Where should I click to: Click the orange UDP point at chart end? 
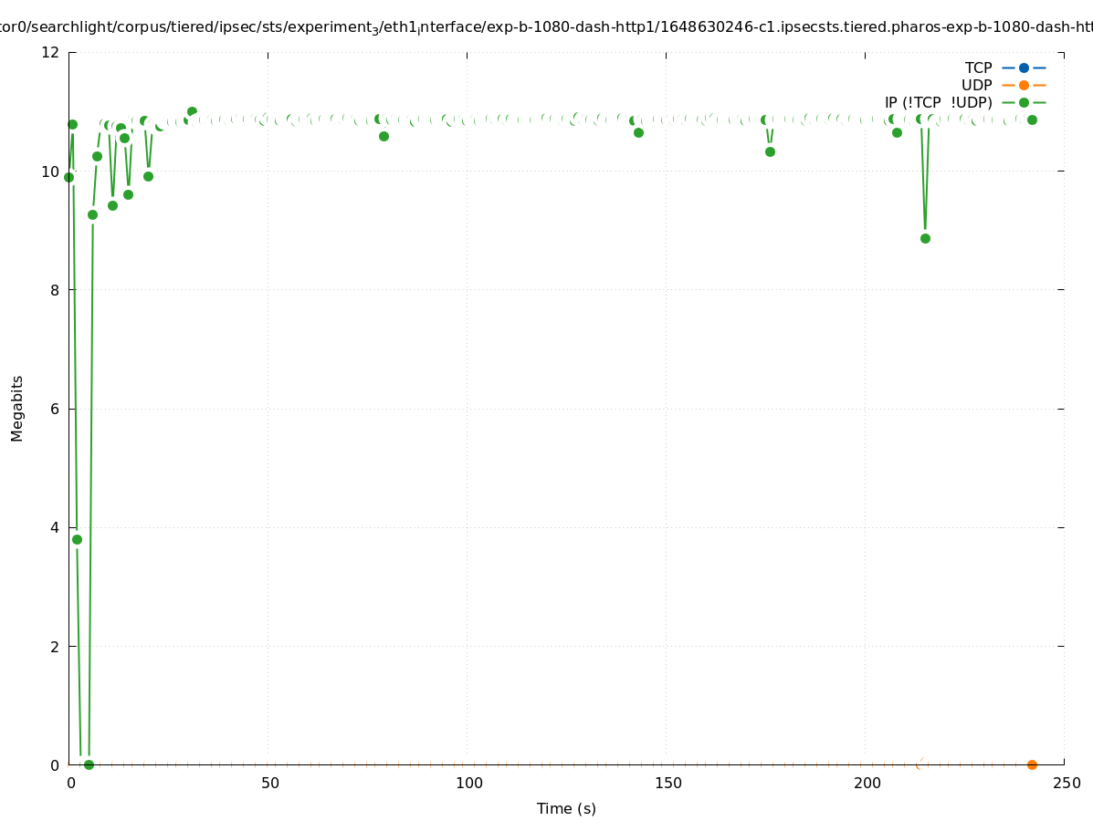tap(1032, 764)
